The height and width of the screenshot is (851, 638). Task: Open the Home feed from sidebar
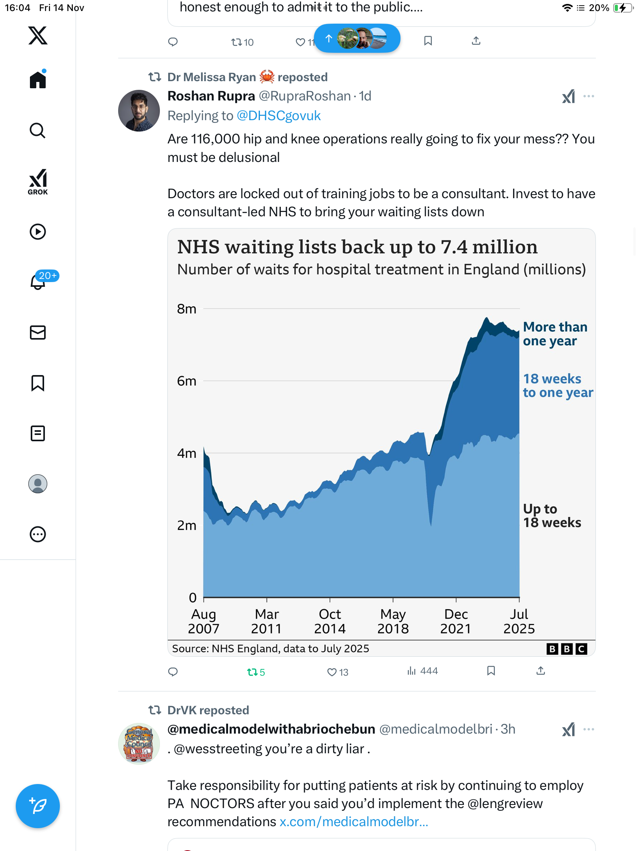(38, 80)
